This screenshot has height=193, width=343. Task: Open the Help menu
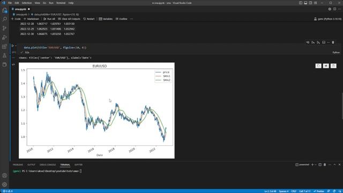[71, 3]
